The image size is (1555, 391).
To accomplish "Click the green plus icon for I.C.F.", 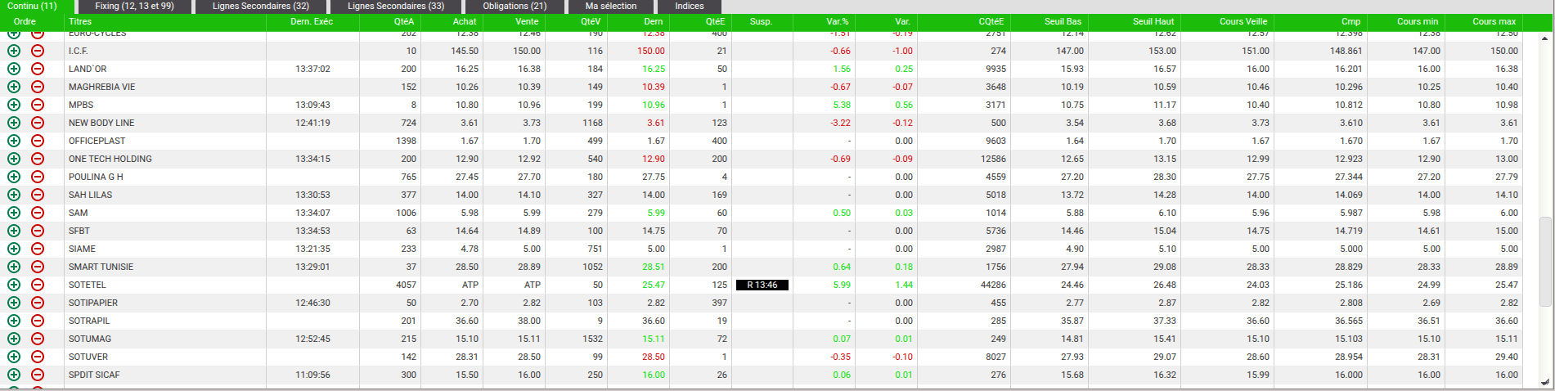I will [x=14, y=51].
